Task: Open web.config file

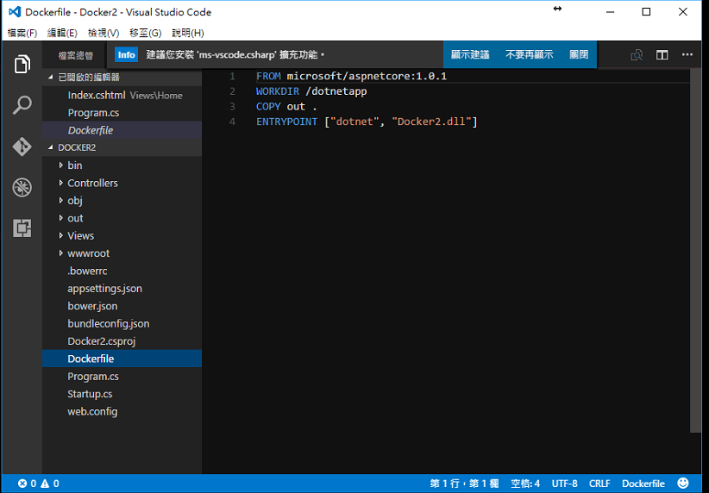Action: tap(122, 411)
